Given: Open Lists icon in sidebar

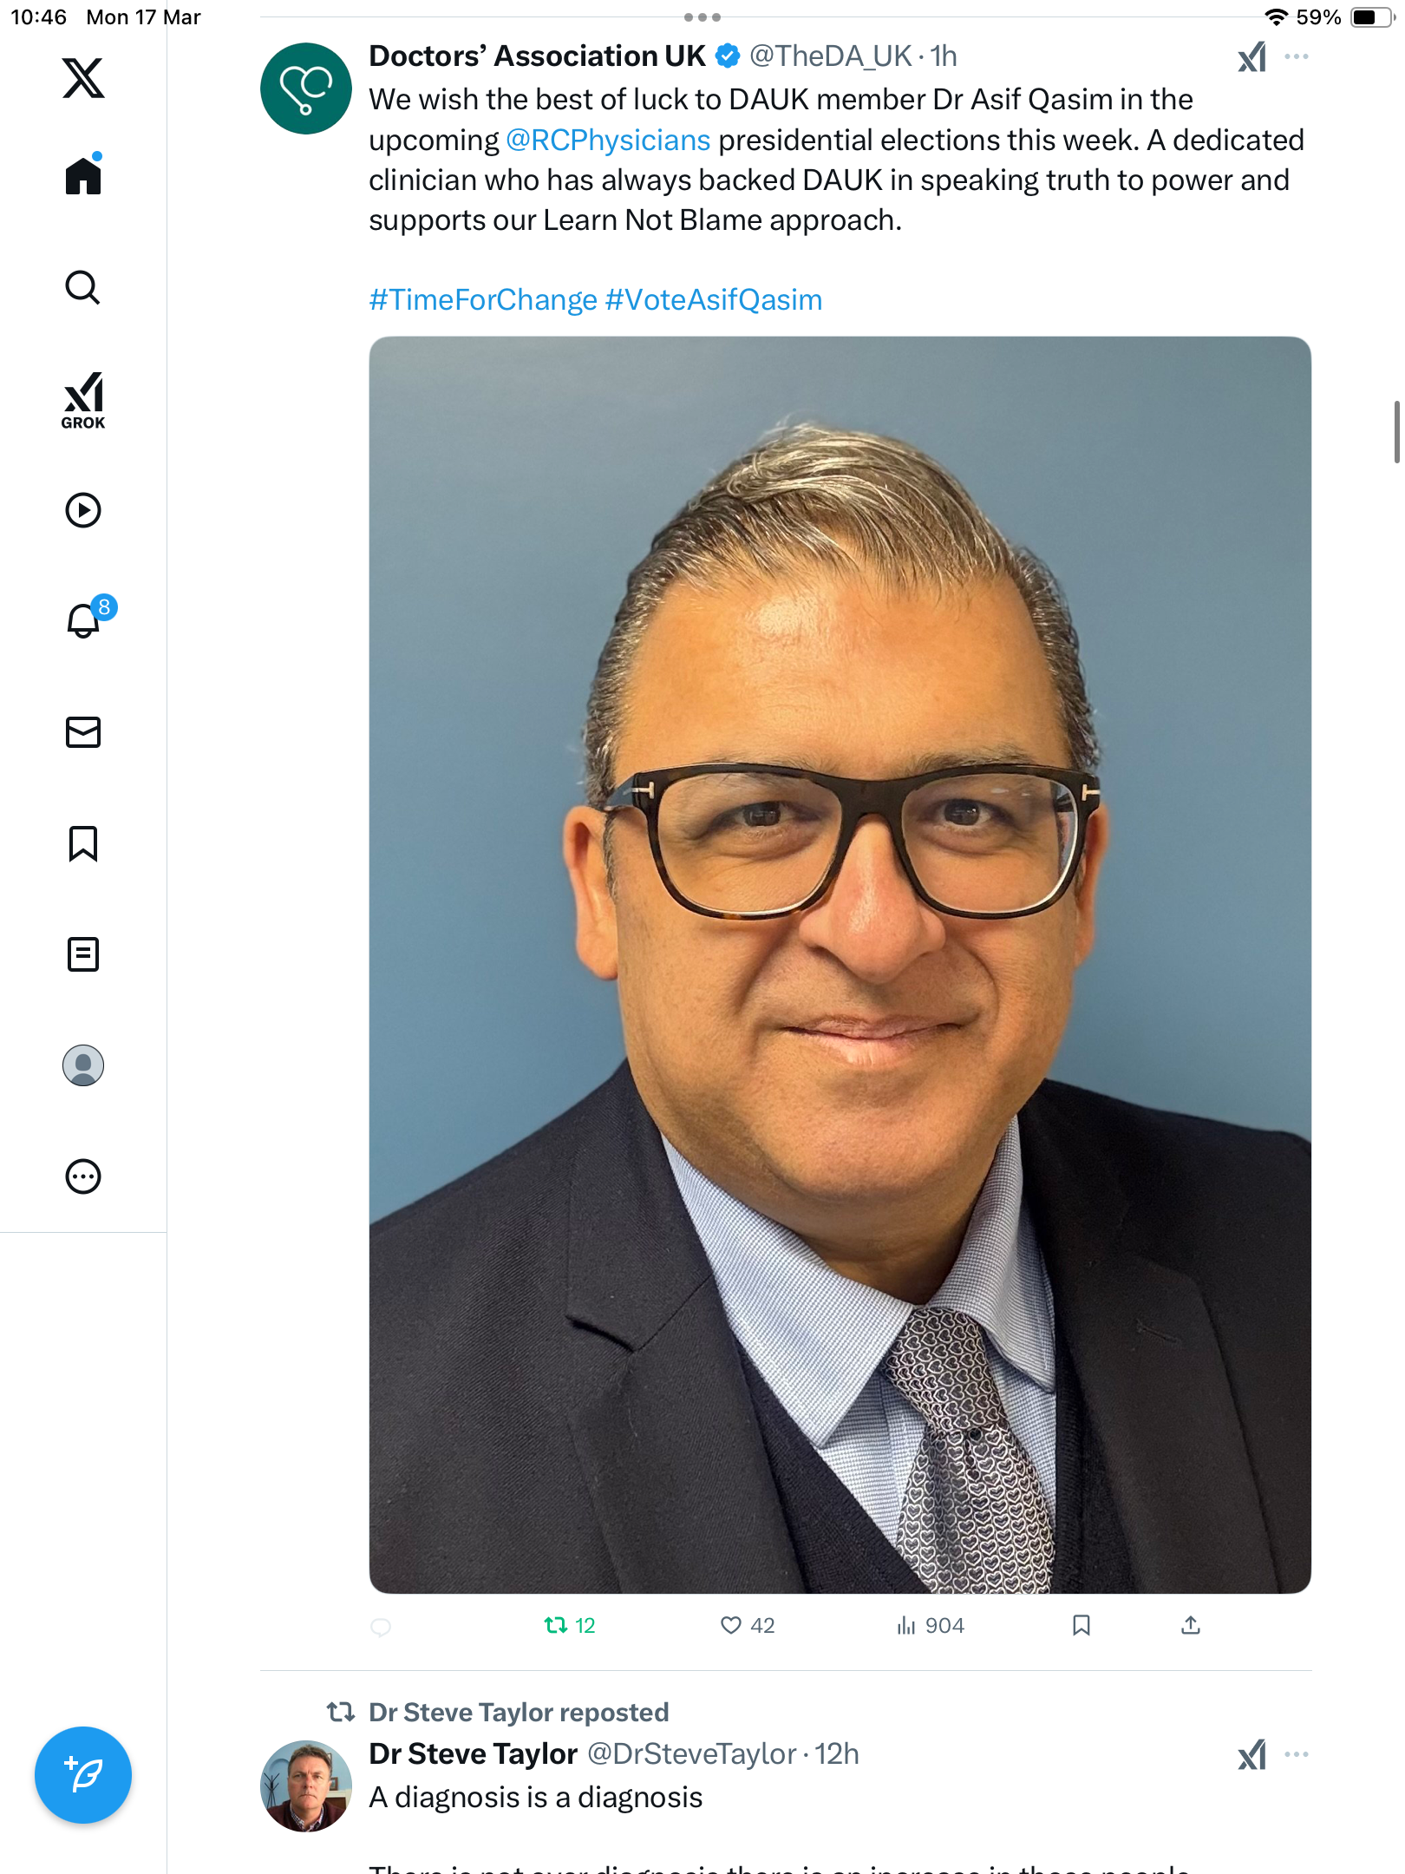Looking at the screenshot, I should tap(83, 954).
